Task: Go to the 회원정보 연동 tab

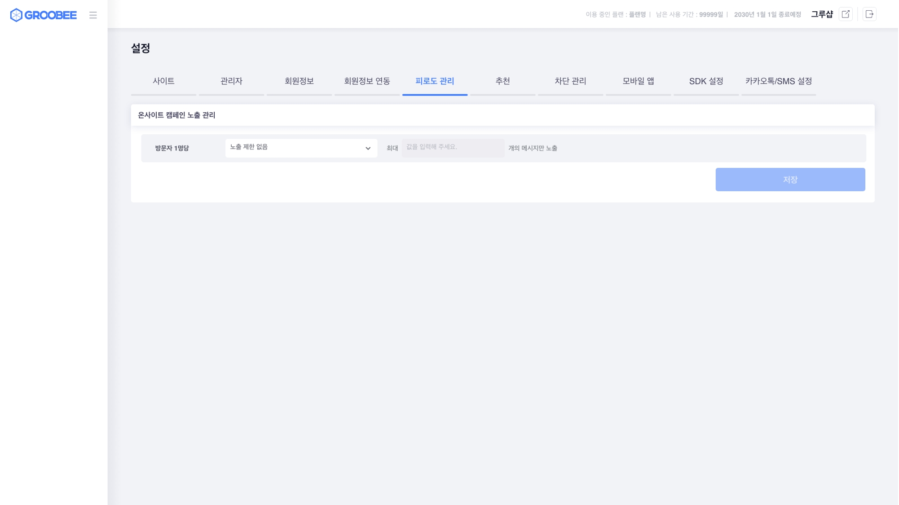Action: 367,81
